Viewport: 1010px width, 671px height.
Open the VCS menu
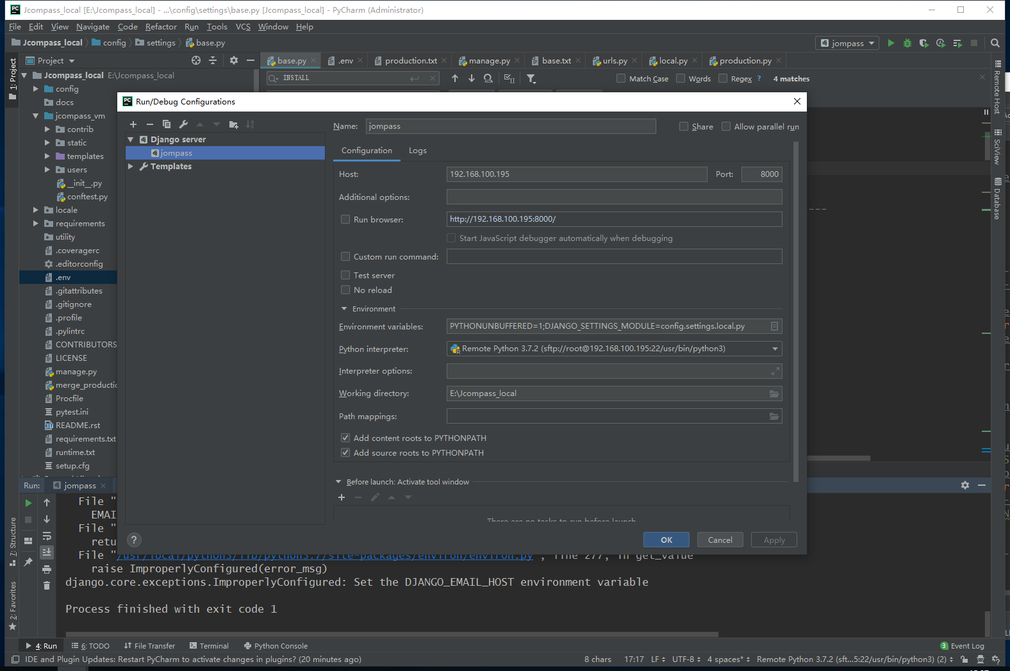[x=243, y=27]
